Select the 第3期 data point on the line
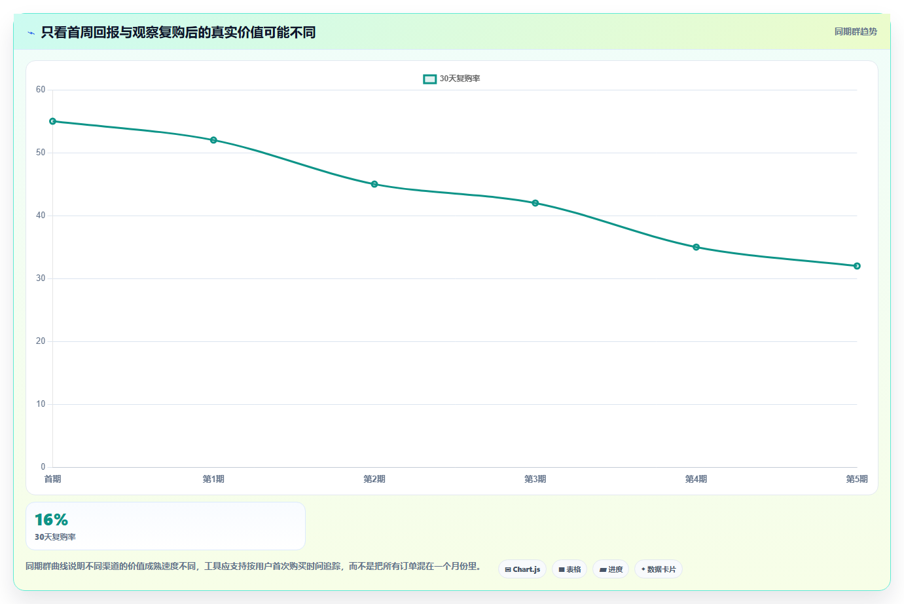 click(x=535, y=203)
